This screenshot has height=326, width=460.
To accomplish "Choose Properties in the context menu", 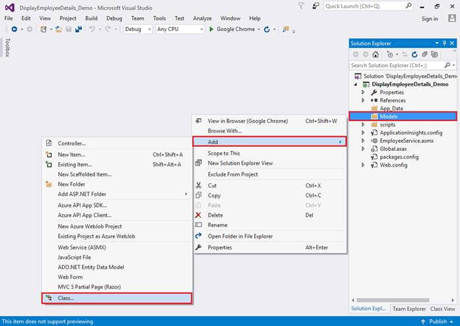I will pyautogui.click(x=269, y=247).
